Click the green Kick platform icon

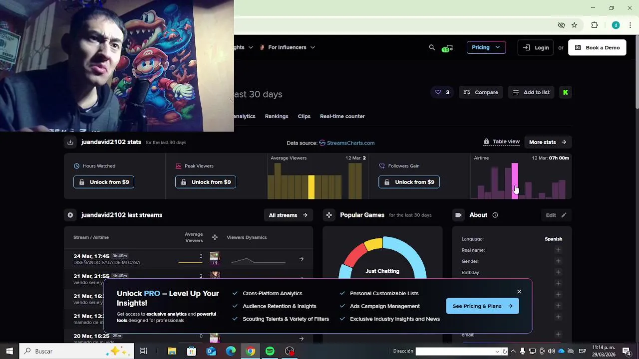[566, 92]
